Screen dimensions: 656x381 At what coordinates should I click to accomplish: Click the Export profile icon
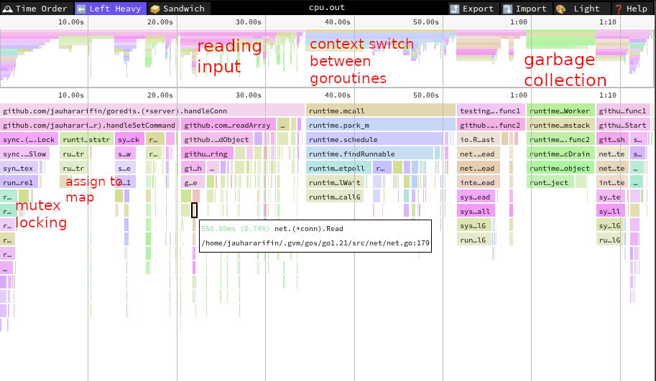pyautogui.click(x=472, y=9)
